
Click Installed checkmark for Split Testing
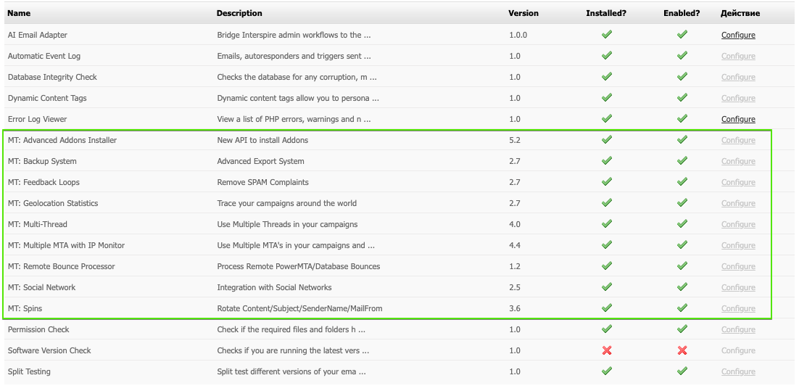coord(607,371)
